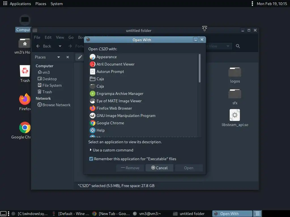Open View menu in file manager
Viewport: 290px width, 217px height.
click(60, 38)
